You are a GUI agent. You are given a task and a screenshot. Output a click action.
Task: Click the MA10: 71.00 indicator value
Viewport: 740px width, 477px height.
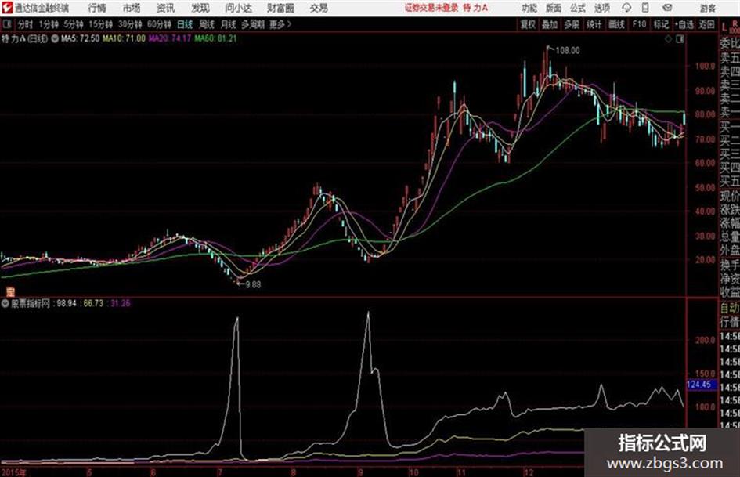click(x=125, y=38)
